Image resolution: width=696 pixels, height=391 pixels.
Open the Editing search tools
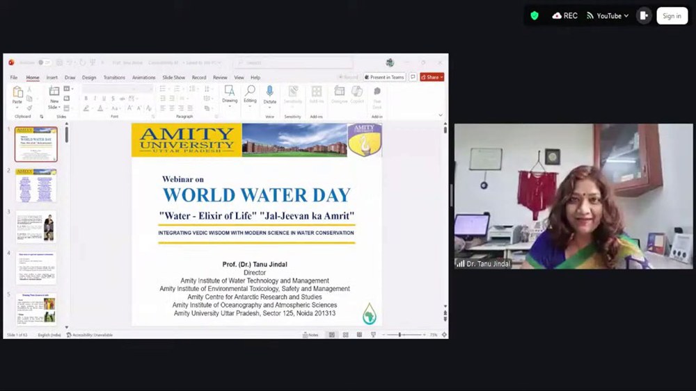[250, 93]
